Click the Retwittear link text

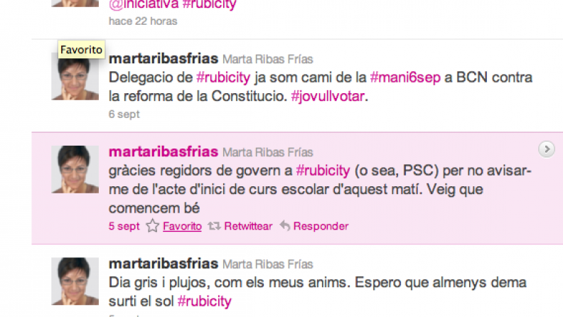point(248,226)
